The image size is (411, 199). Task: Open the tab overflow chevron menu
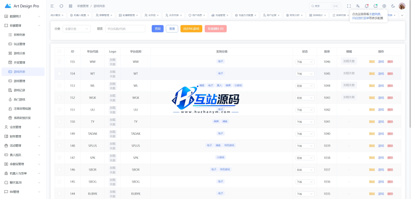point(402,16)
